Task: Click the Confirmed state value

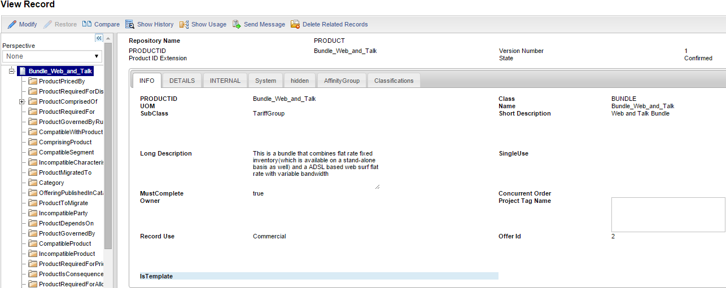Action: 698,58
